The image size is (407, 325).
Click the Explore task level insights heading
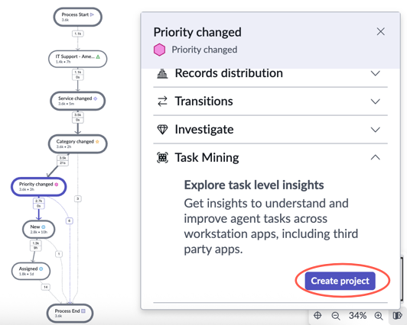tap(254, 185)
